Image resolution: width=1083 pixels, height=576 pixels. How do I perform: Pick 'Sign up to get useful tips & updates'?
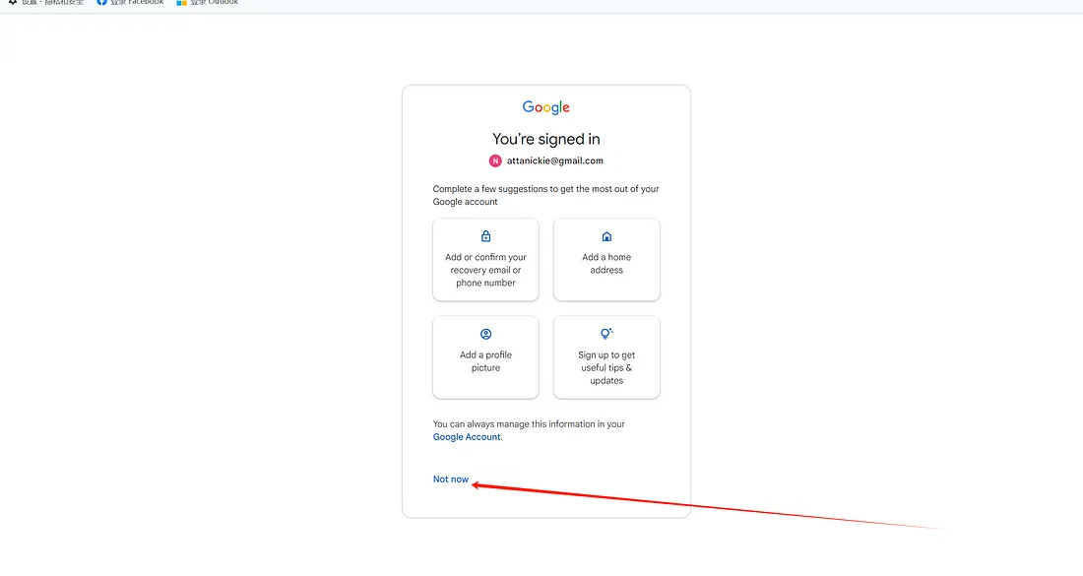[x=606, y=367]
